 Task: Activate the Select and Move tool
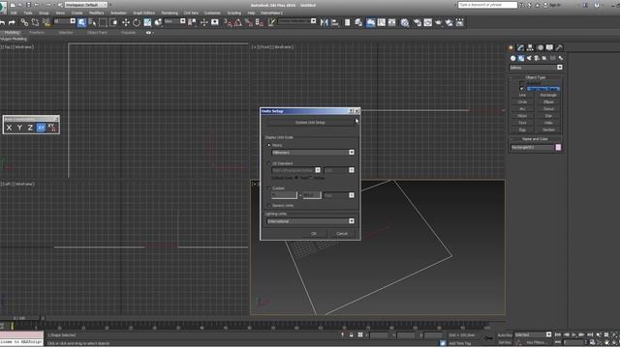(x=126, y=22)
